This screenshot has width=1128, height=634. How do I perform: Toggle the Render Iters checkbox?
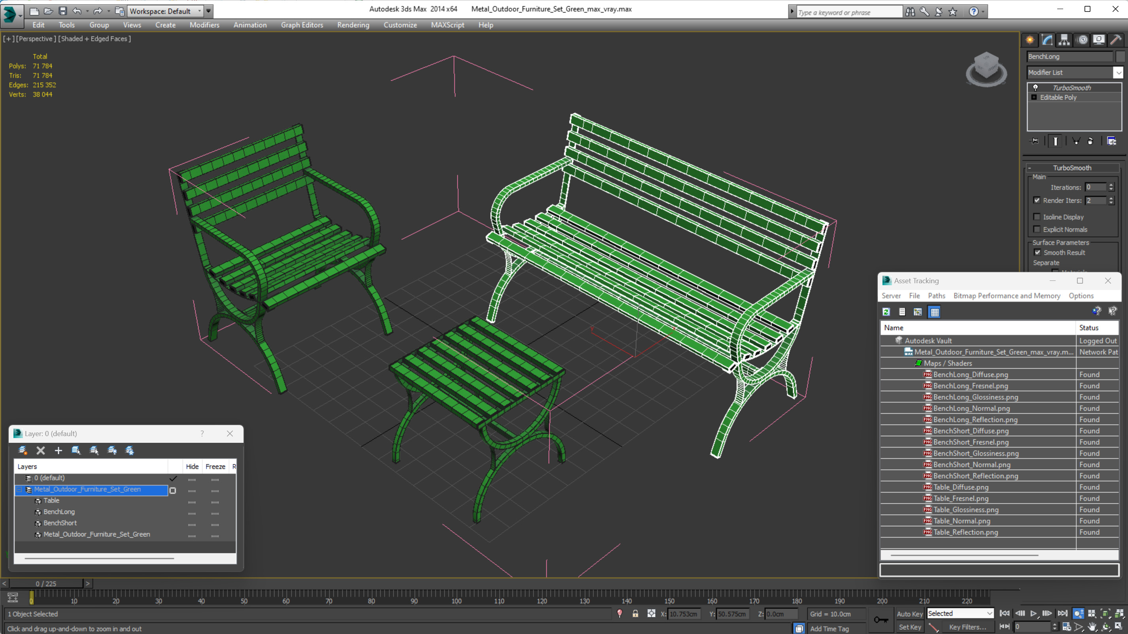pyautogui.click(x=1037, y=200)
